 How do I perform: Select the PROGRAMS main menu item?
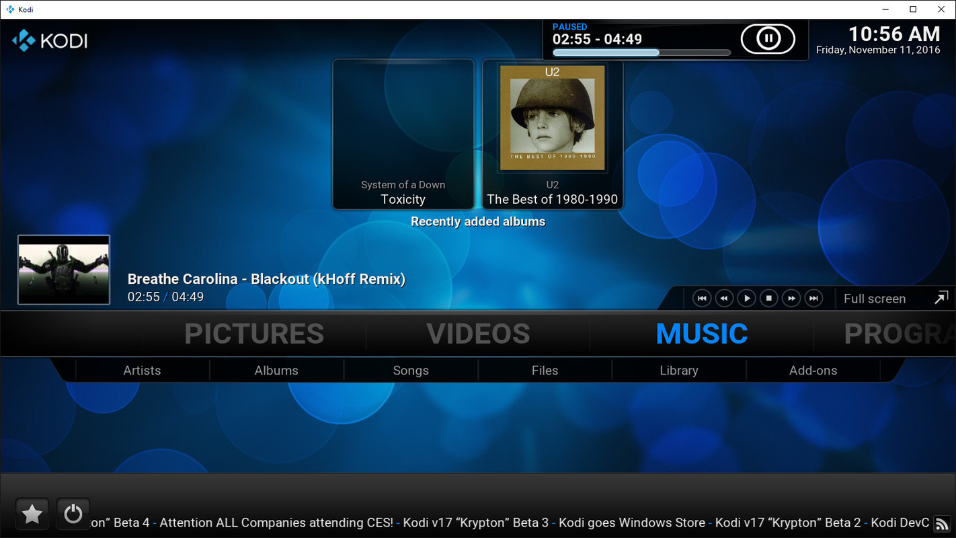(x=900, y=334)
